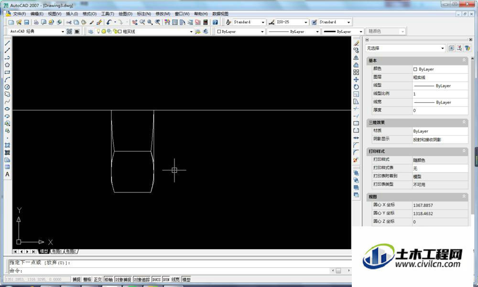478x287 pixels.
Task: Select the Circle draw tool
Action: coord(7,87)
